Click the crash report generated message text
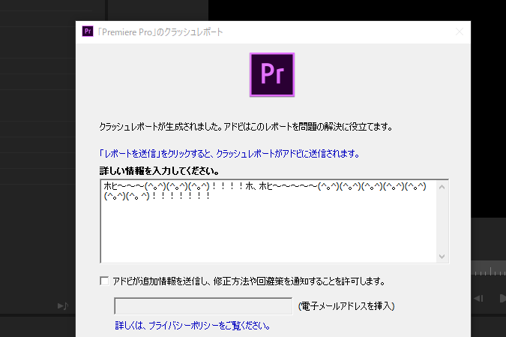506x337 pixels. (x=246, y=127)
